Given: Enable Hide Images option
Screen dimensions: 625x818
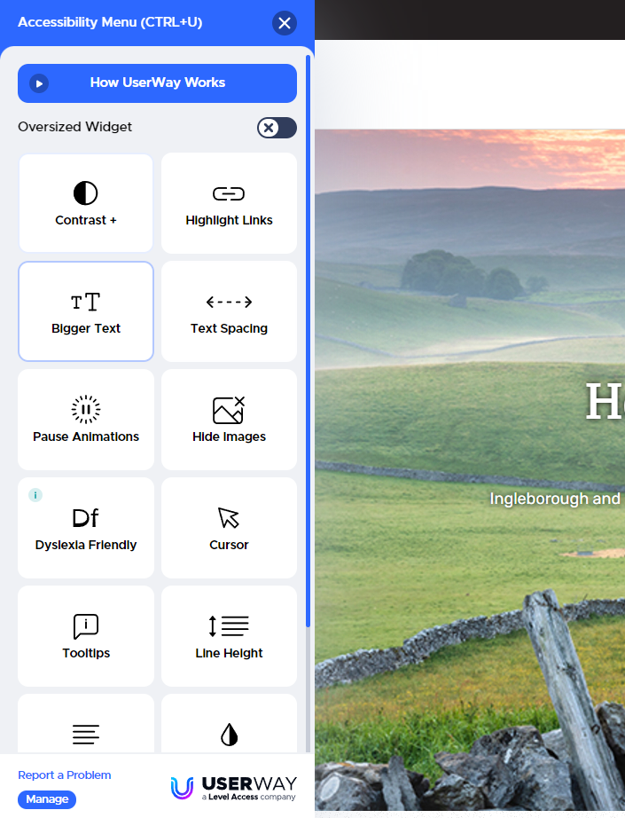Looking at the screenshot, I should 229,420.
